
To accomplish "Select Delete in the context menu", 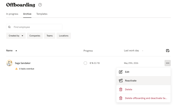I will pyautogui.click(x=143, y=89).
